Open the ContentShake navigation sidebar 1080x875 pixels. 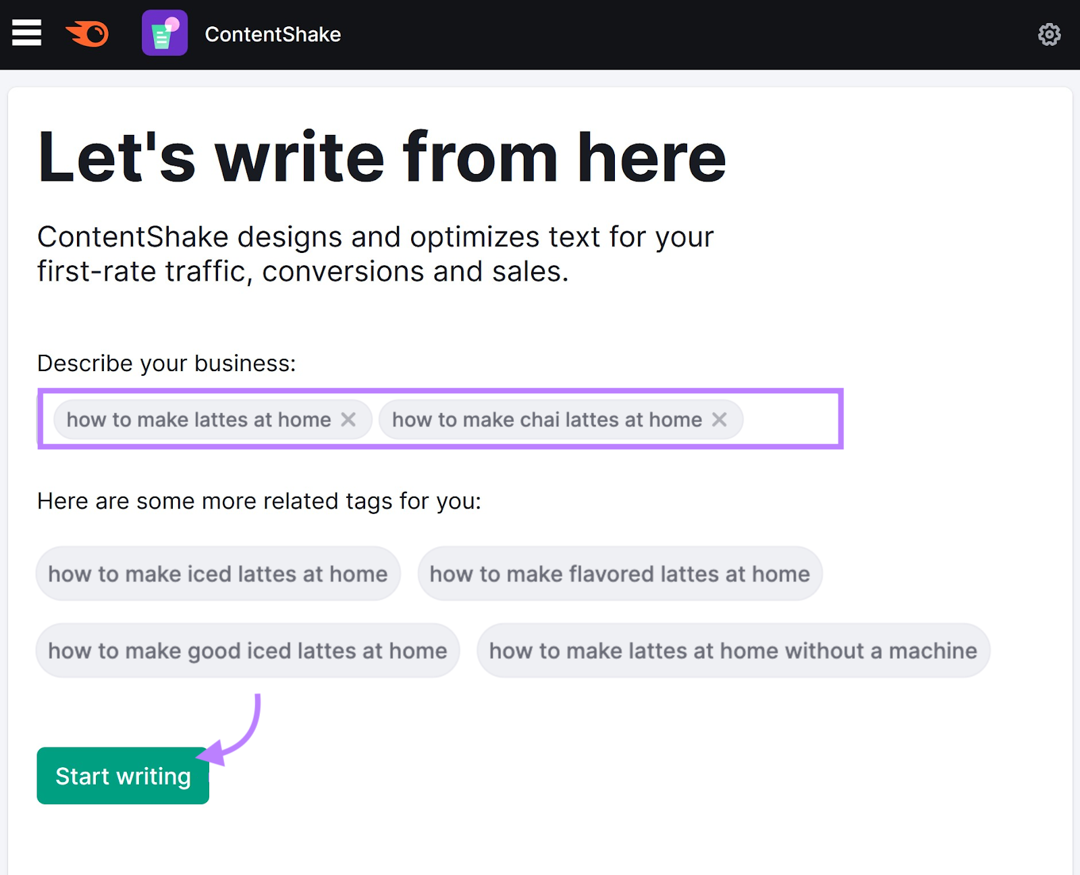(26, 33)
